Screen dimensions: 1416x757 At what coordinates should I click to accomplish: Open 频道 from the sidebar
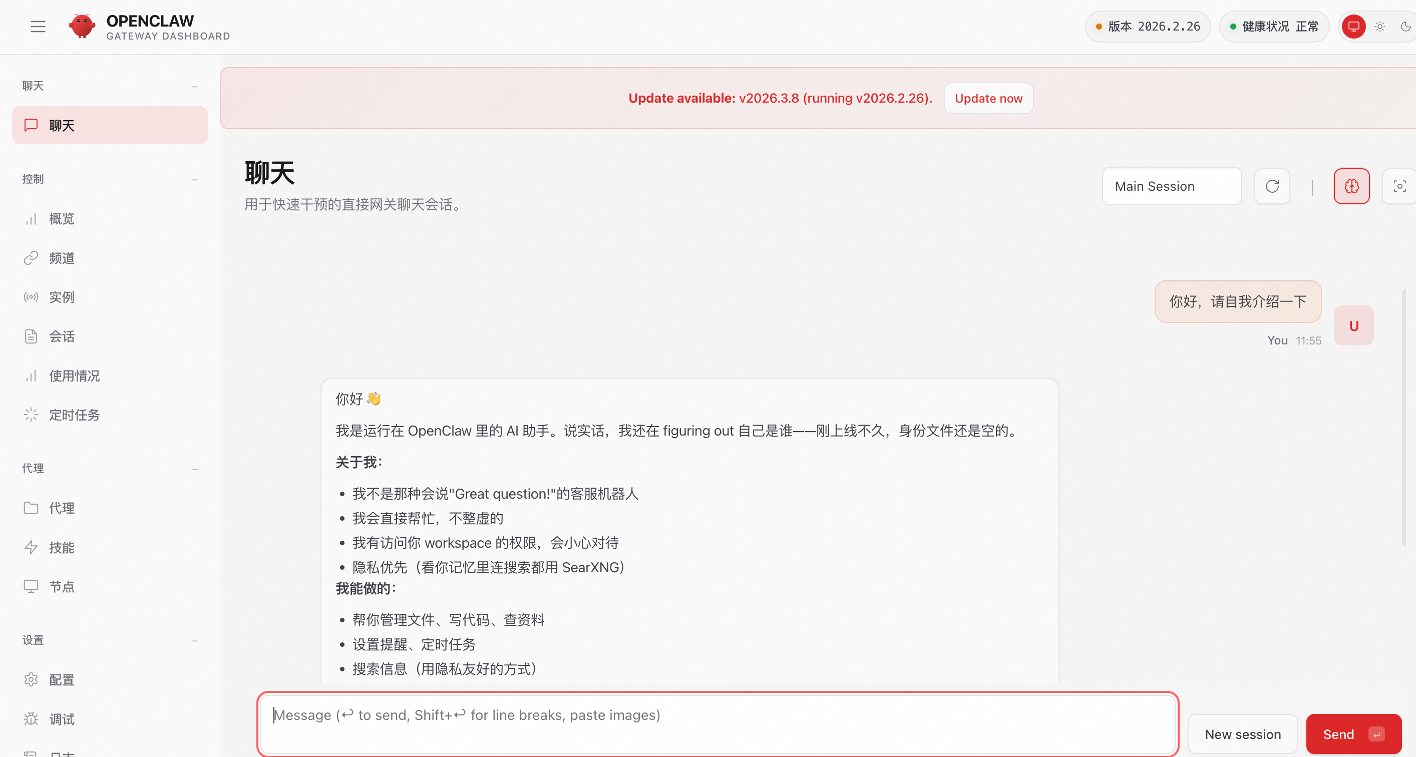[x=62, y=258]
